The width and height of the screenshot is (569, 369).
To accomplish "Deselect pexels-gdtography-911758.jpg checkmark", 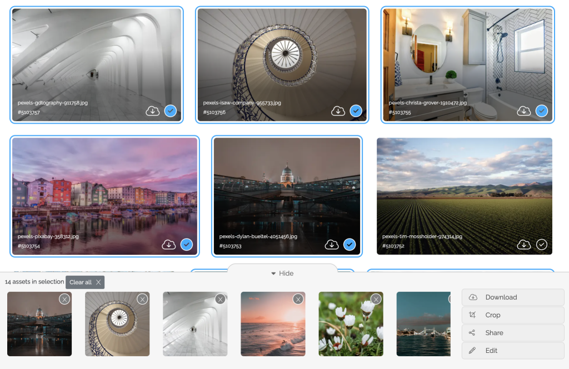I will (171, 111).
